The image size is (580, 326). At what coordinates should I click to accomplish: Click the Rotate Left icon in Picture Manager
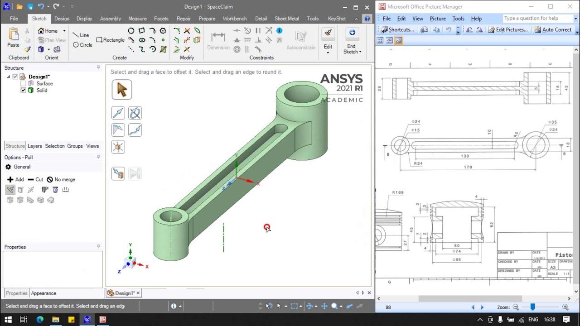469,30
